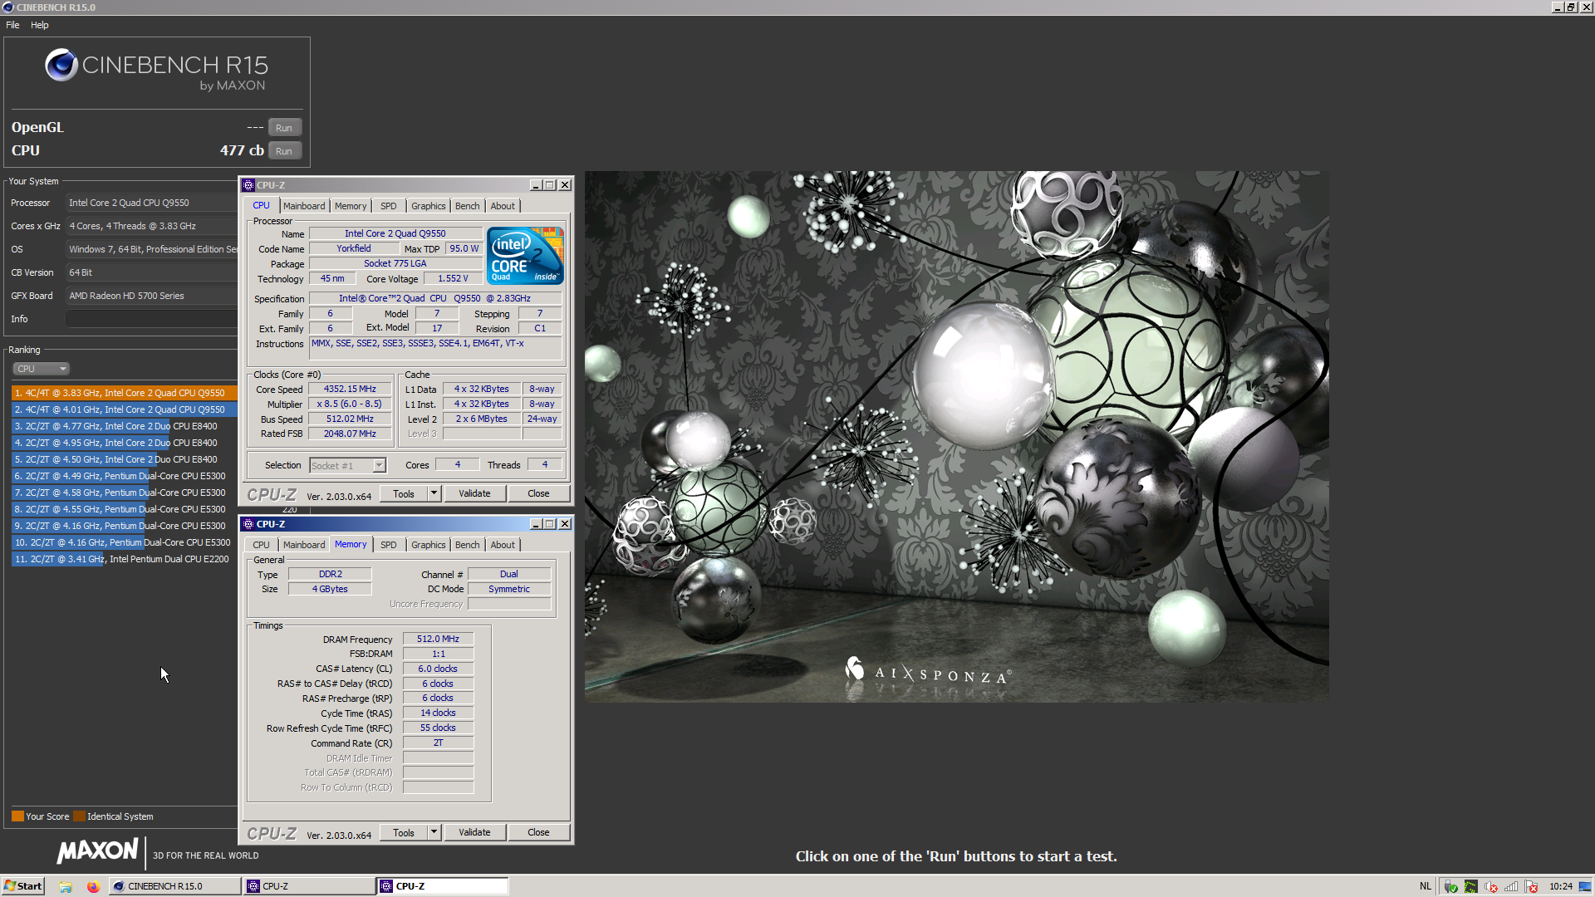
Task: Click Validate in lower CPU-Z window
Action: click(x=474, y=832)
